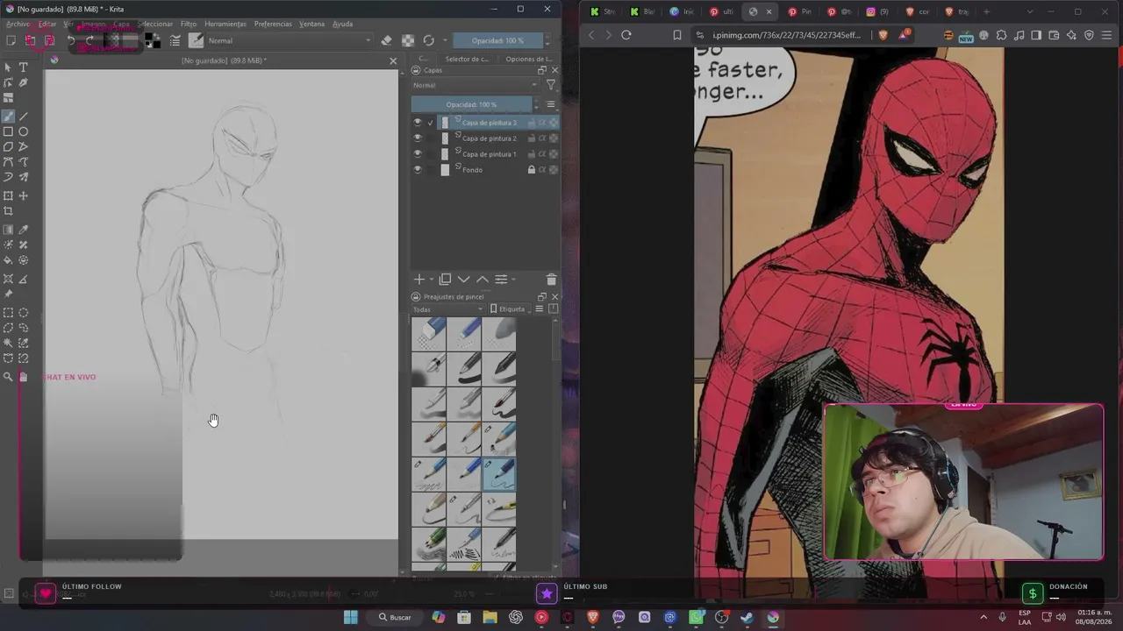
Task: Select the Rectangle shape tool
Action: click(x=9, y=131)
